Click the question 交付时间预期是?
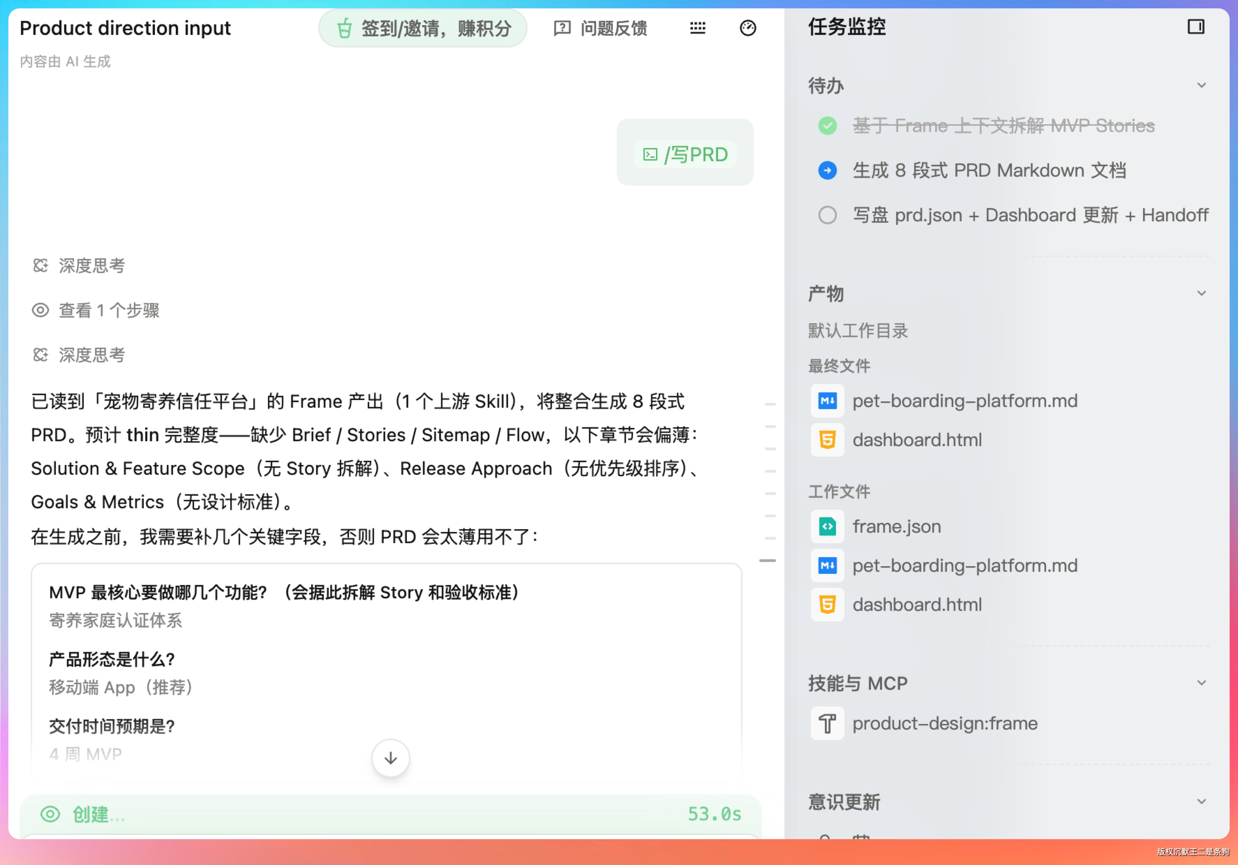Viewport: 1238px width, 865px height. pyautogui.click(x=112, y=726)
